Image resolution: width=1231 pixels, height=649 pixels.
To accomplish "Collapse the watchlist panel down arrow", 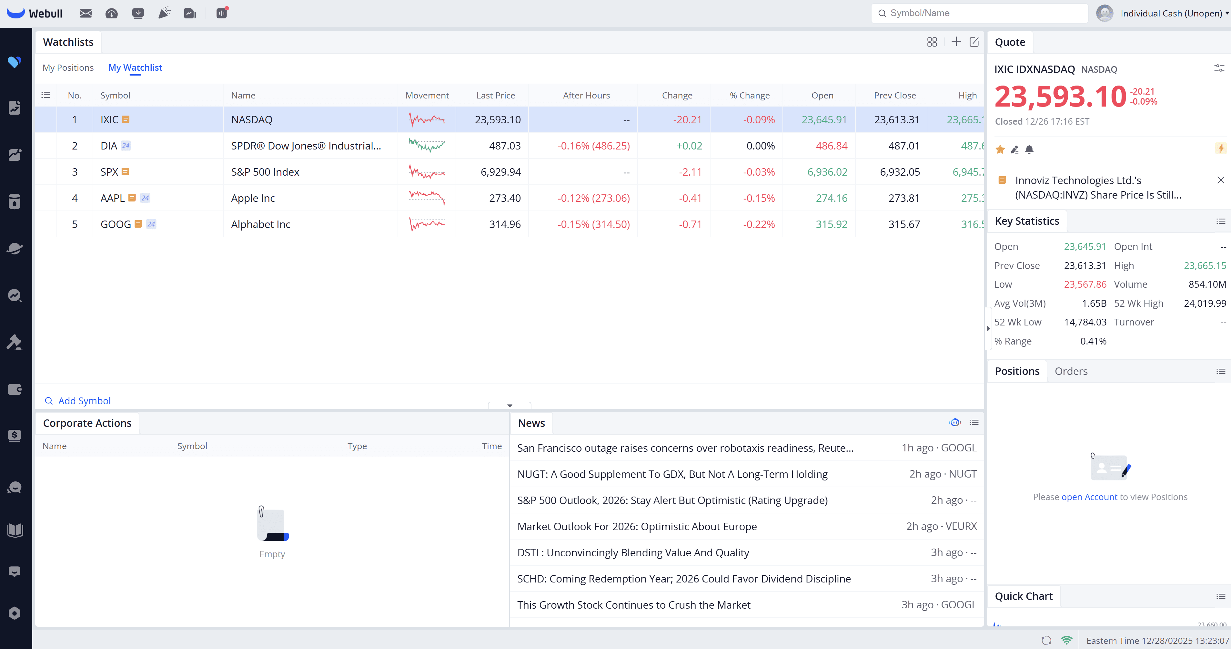I will click(510, 406).
